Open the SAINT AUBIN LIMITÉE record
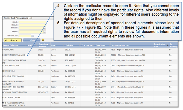 click(11, 97)
